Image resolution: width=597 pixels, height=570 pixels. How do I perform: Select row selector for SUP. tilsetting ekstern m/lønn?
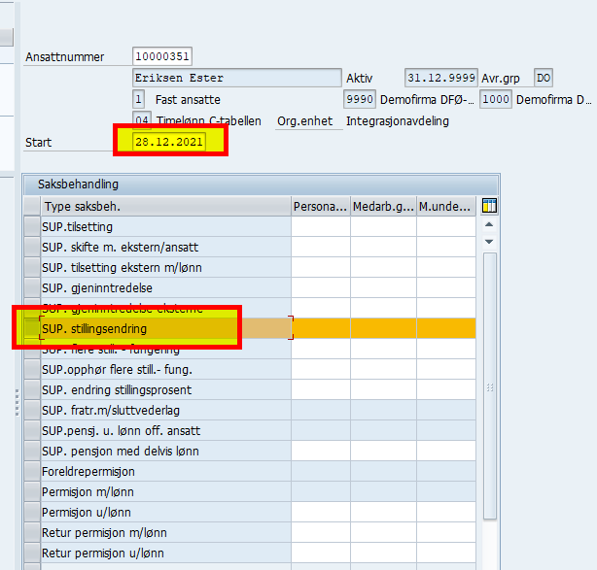click(x=32, y=267)
